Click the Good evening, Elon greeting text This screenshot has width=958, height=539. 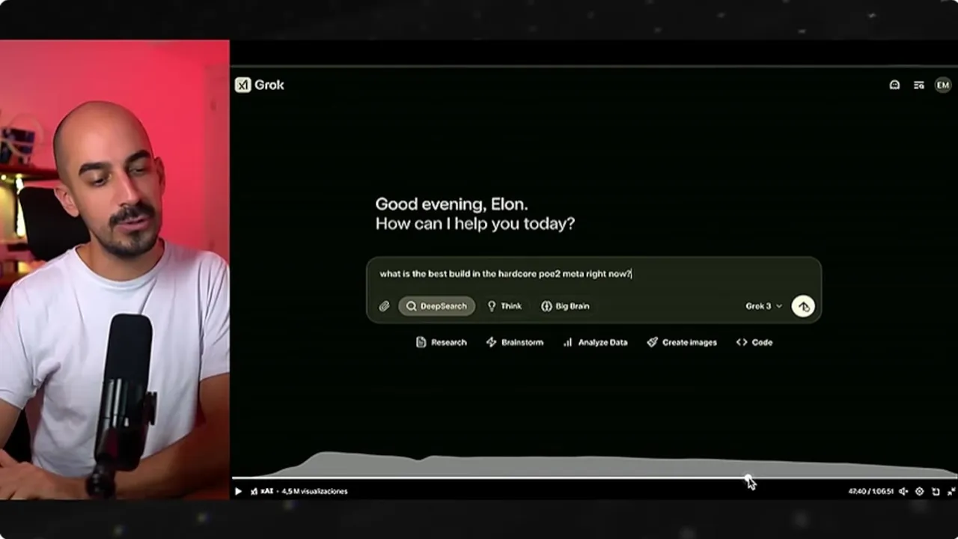pos(451,204)
